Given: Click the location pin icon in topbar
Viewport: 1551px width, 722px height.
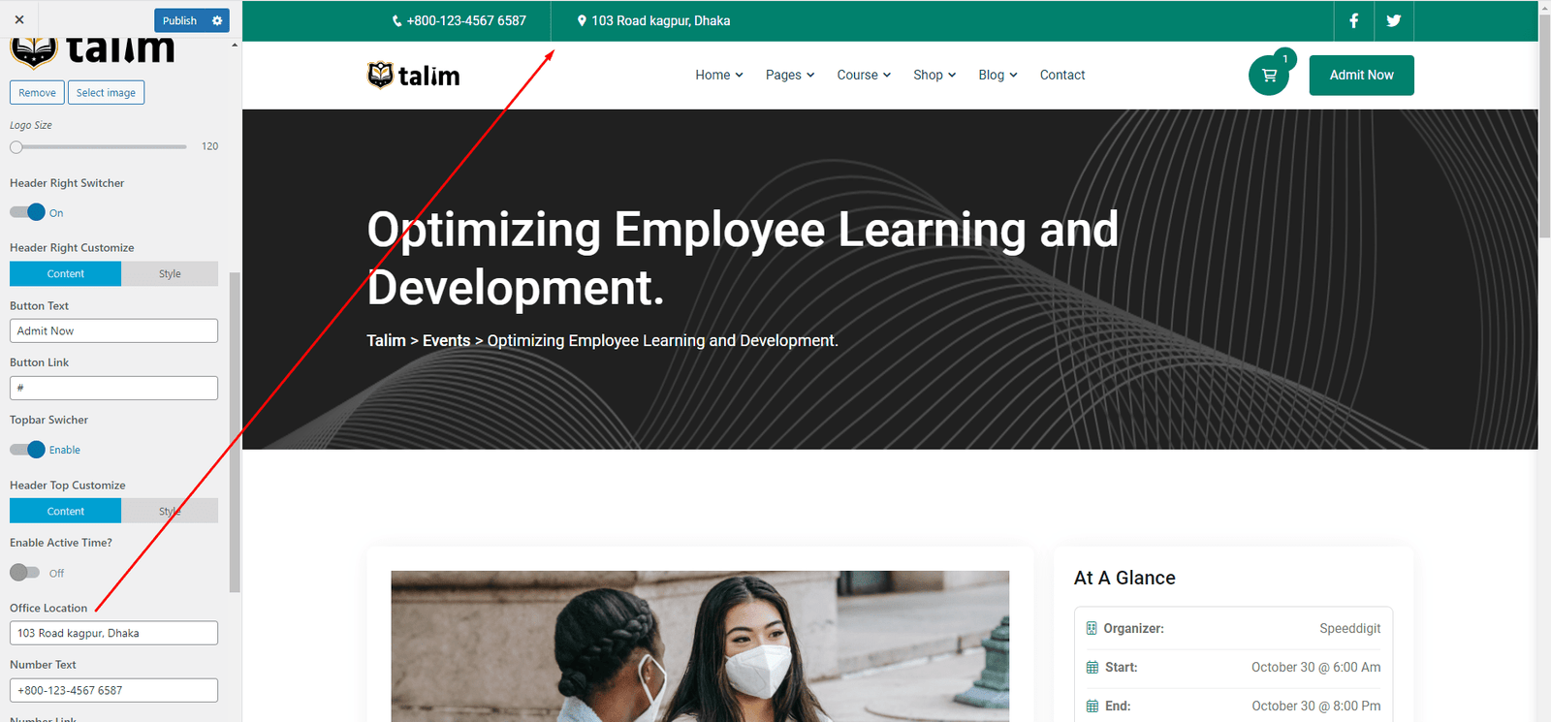Looking at the screenshot, I should (582, 20).
